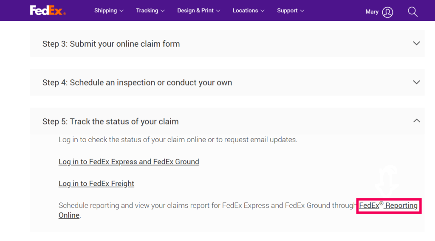Click text 'Log in to check the status'
Screen dimensions: 435x241
pos(178,140)
